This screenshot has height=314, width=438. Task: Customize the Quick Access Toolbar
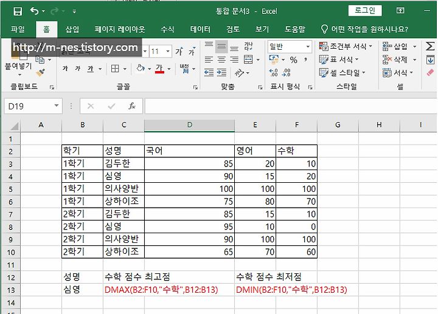coord(74,11)
